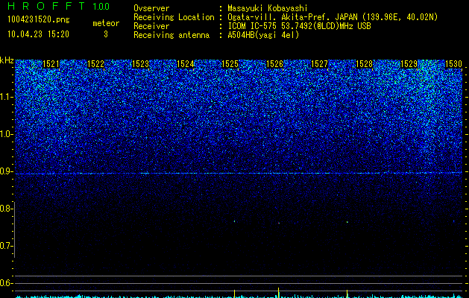Select observer name Masayuki Kobayashi
This screenshot has height=298, width=469.
click(267, 8)
